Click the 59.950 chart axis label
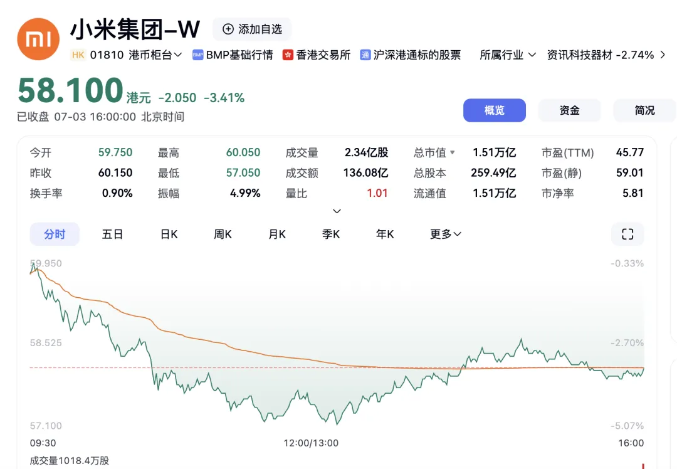Image resolution: width=677 pixels, height=469 pixels. 46,263
